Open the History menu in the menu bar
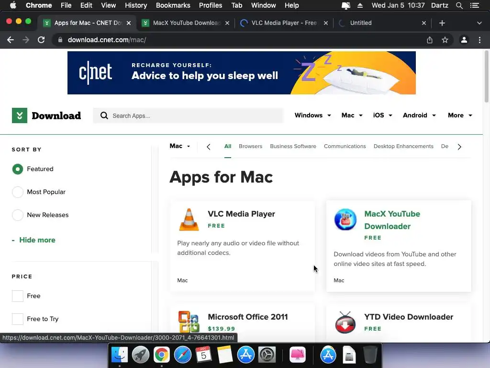The height and width of the screenshot is (368, 490). (x=135, y=5)
